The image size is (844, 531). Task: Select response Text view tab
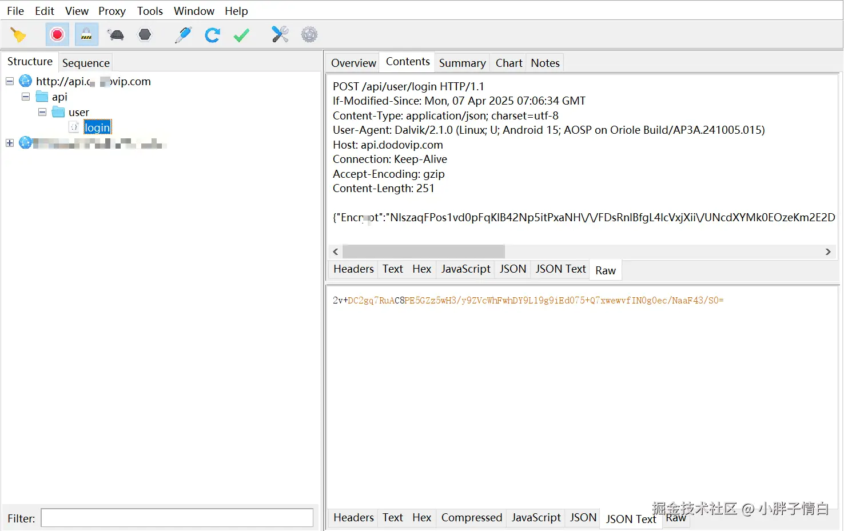[x=393, y=517]
